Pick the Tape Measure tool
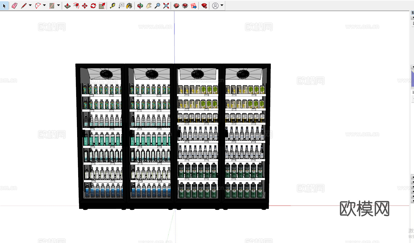Image resolution: width=414 pixels, height=243 pixels. [x=112, y=6]
